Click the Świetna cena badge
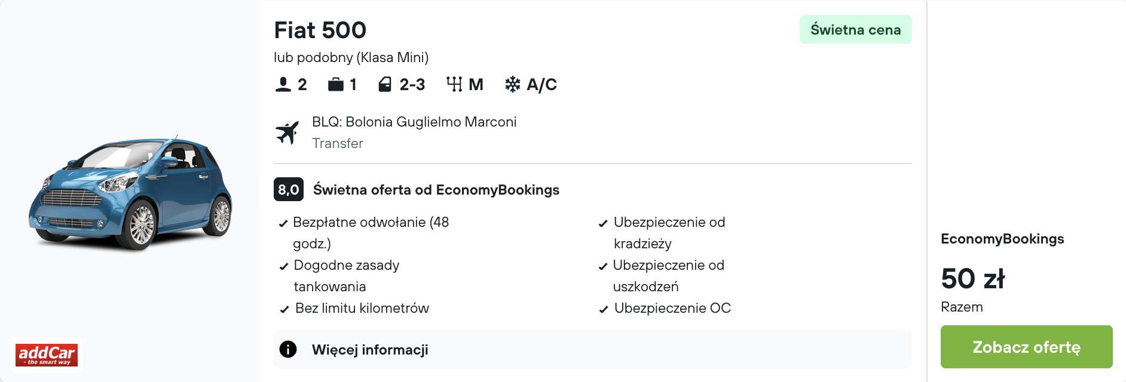Image resolution: width=1126 pixels, height=382 pixels. point(855,29)
